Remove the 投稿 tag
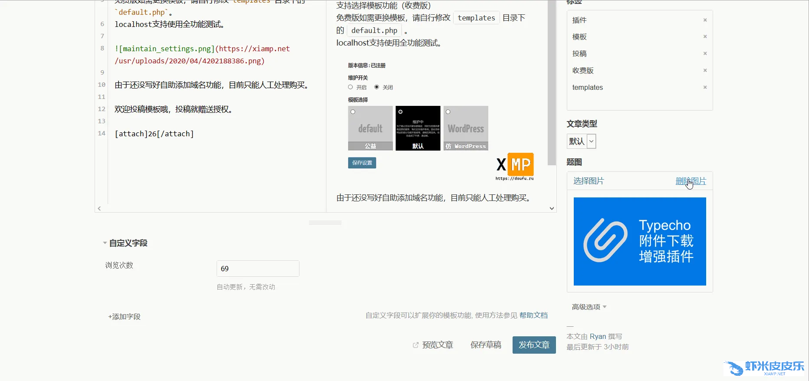Viewport: 809px width, 381px height. click(705, 53)
